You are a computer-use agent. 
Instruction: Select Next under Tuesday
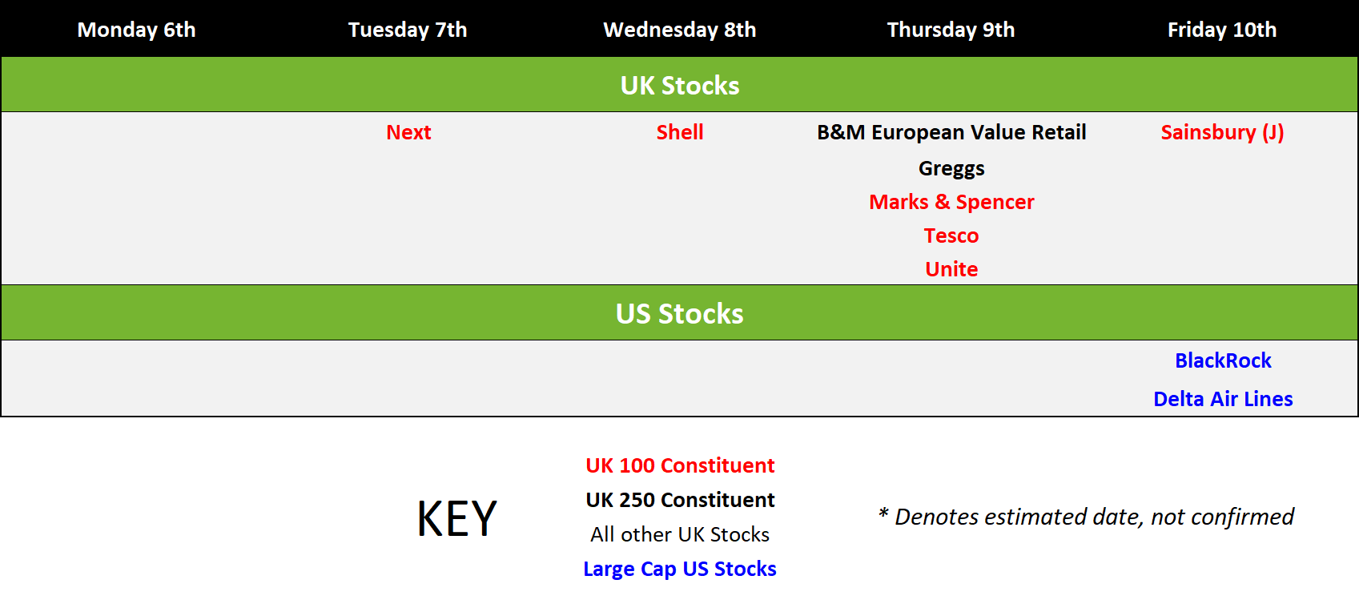tap(408, 132)
